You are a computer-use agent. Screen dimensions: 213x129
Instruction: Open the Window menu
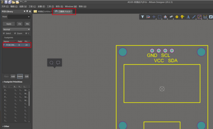click(x=71, y=7)
